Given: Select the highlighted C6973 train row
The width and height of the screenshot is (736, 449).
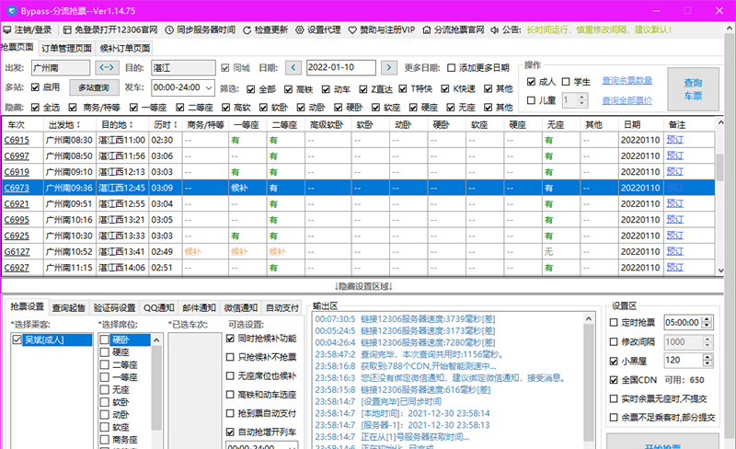Looking at the screenshot, I should (359, 188).
